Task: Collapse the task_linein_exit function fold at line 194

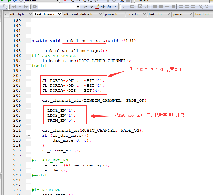Action: click(29, 46)
